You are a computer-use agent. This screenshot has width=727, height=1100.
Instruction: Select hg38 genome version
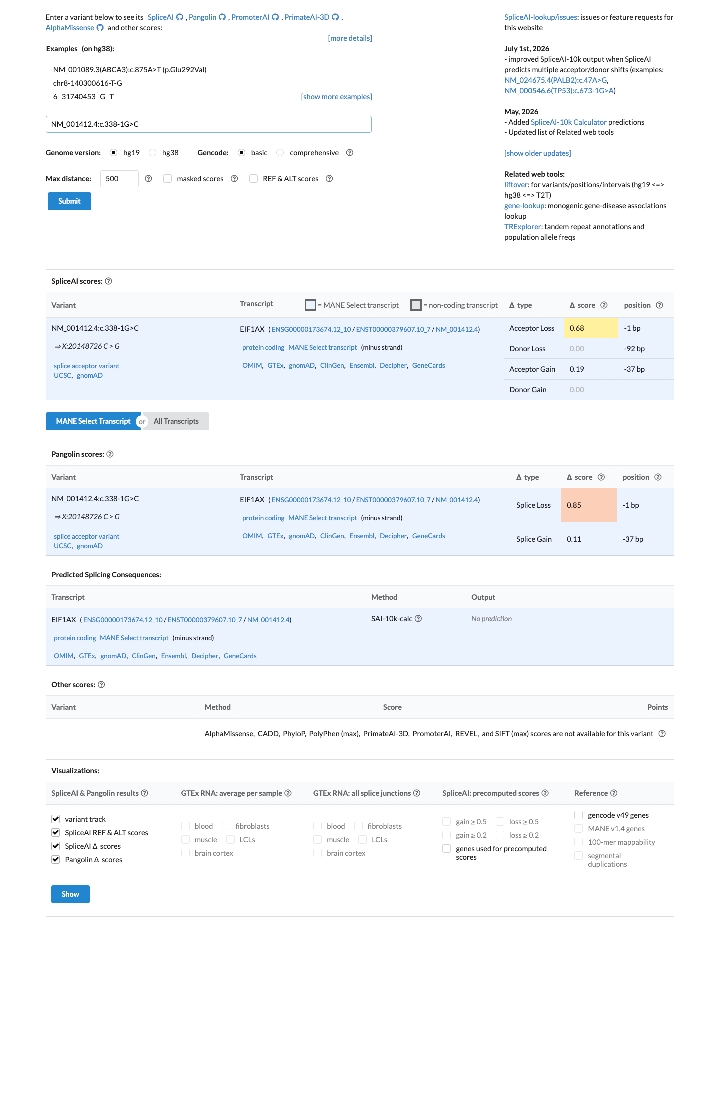(153, 153)
